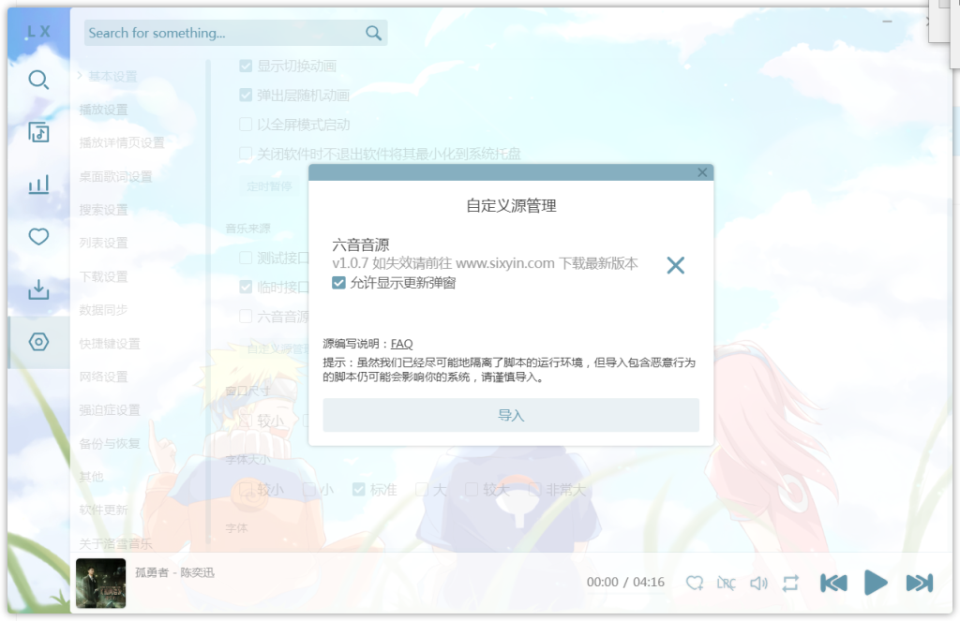The height and width of the screenshot is (621, 960).
Task: Open the Downloads page from the sidebar
Action: point(38,290)
